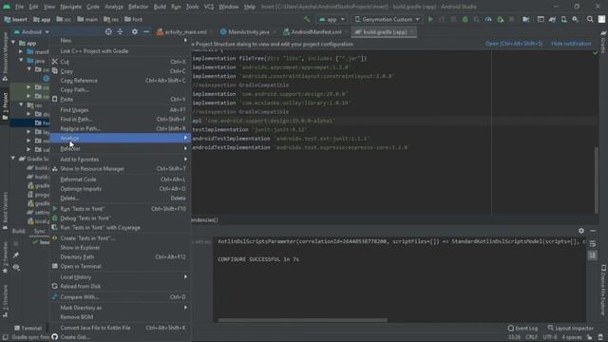Choose Reformat Code
608x342 pixels.
tap(121, 180)
